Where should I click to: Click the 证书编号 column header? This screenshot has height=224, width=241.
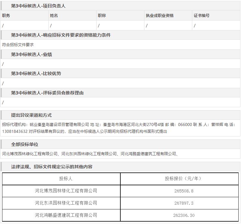click(201, 15)
